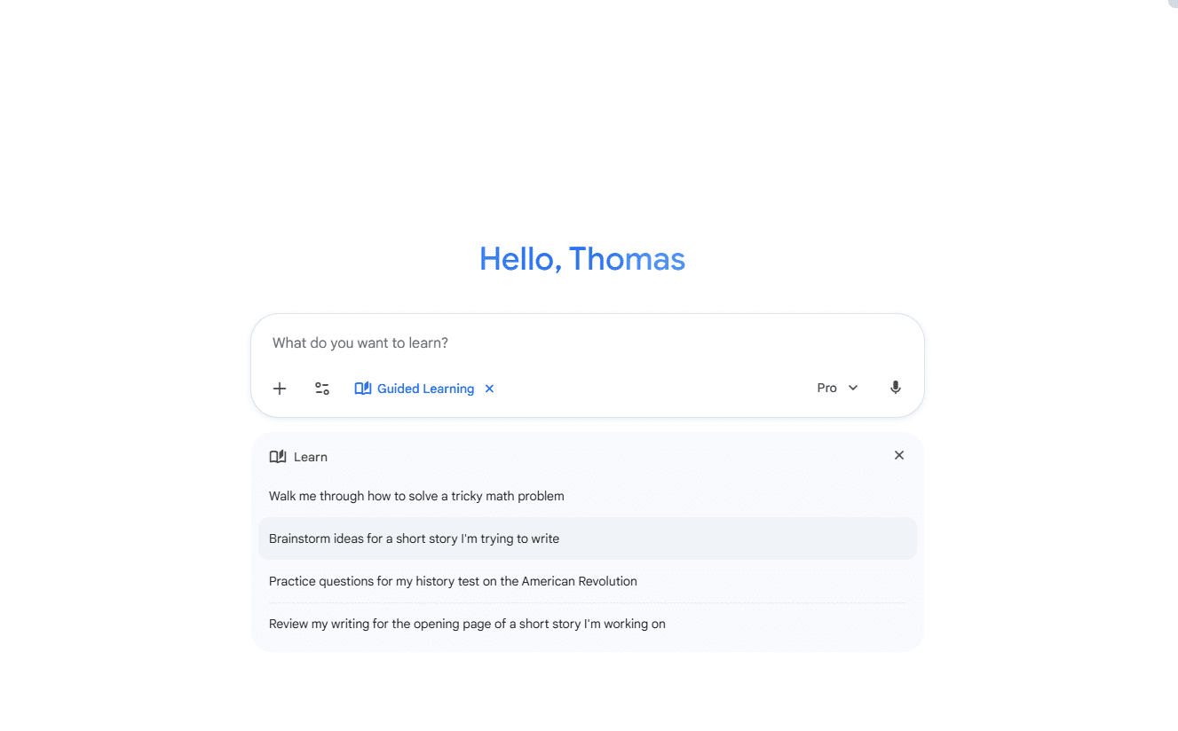
Task: Choose the brainstorm short story ideas suggestion
Action: [414, 538]
